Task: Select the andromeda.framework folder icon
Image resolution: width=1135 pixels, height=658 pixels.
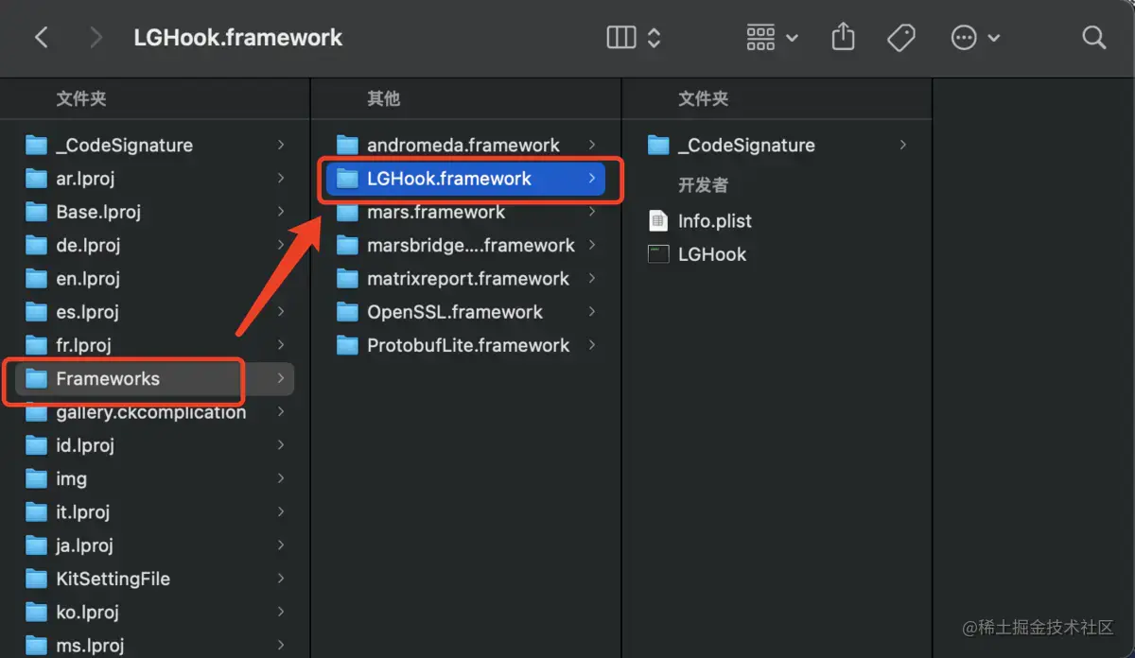Action: 348,145
